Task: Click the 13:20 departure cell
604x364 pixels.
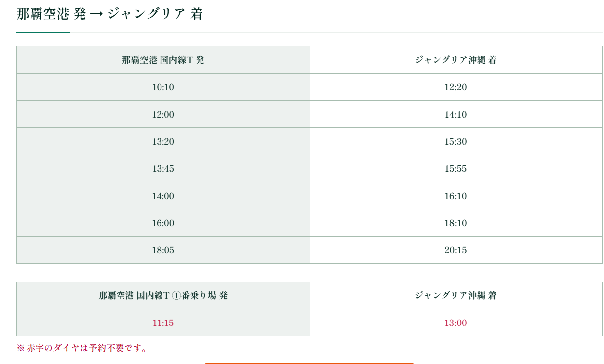Action: click(163, 142)
